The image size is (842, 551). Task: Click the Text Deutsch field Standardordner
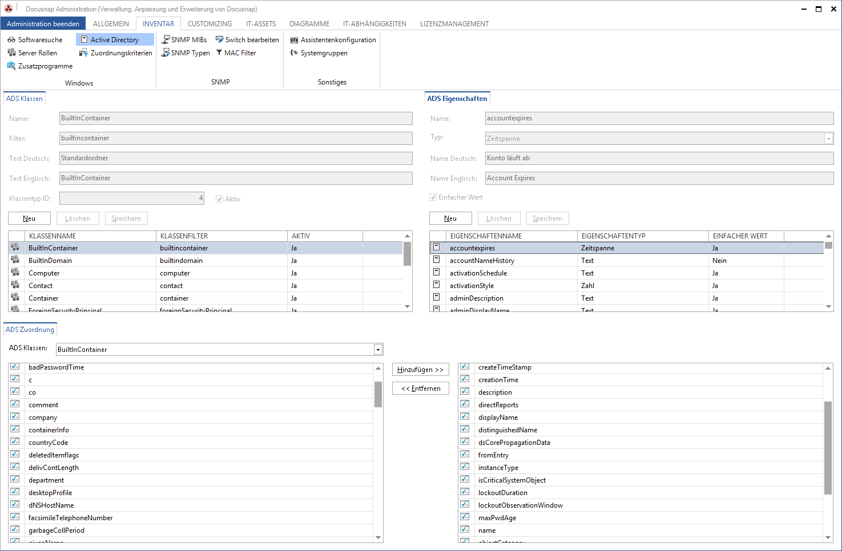(236, 158)
